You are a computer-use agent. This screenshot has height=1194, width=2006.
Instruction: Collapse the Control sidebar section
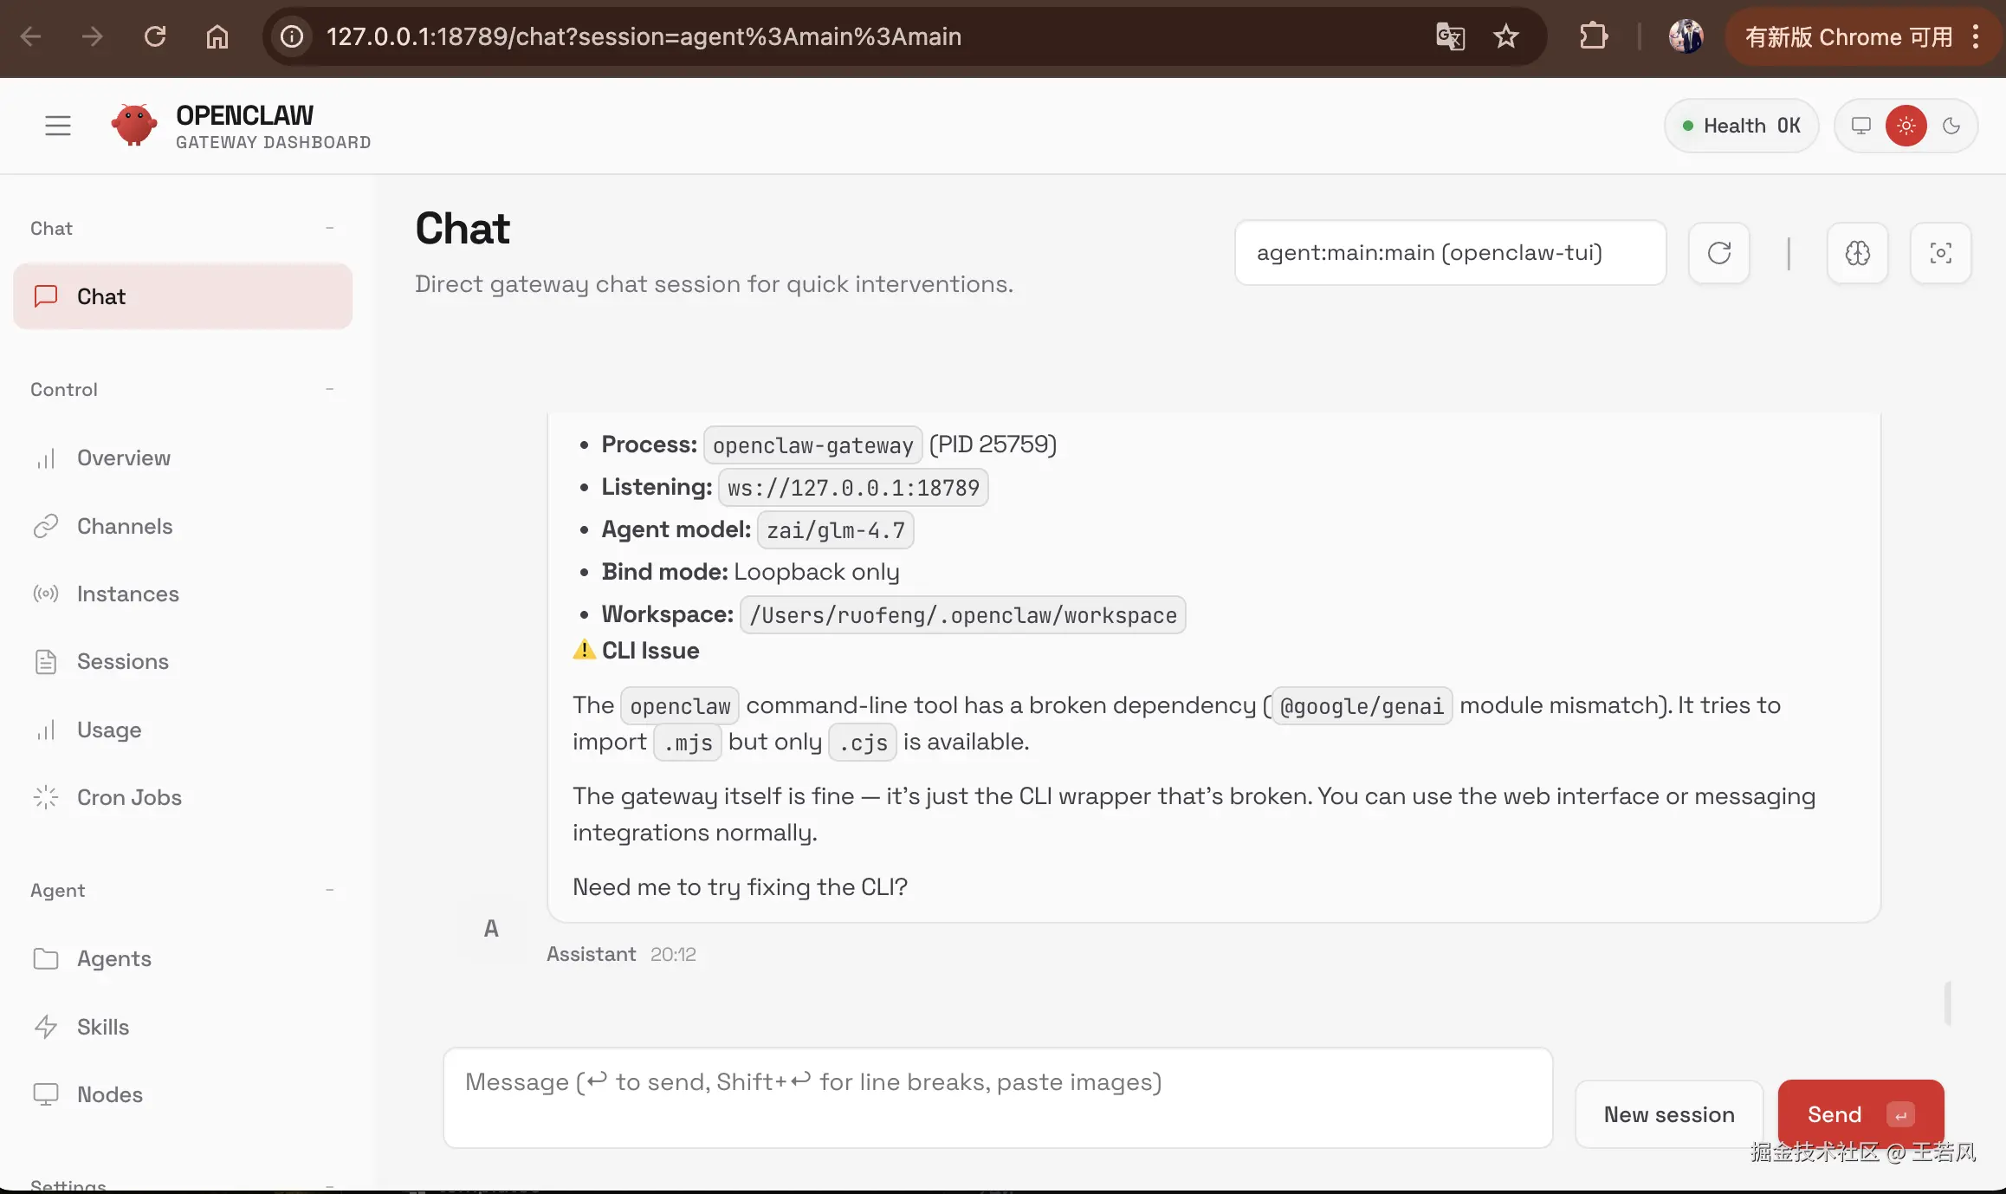coord(329,389)
